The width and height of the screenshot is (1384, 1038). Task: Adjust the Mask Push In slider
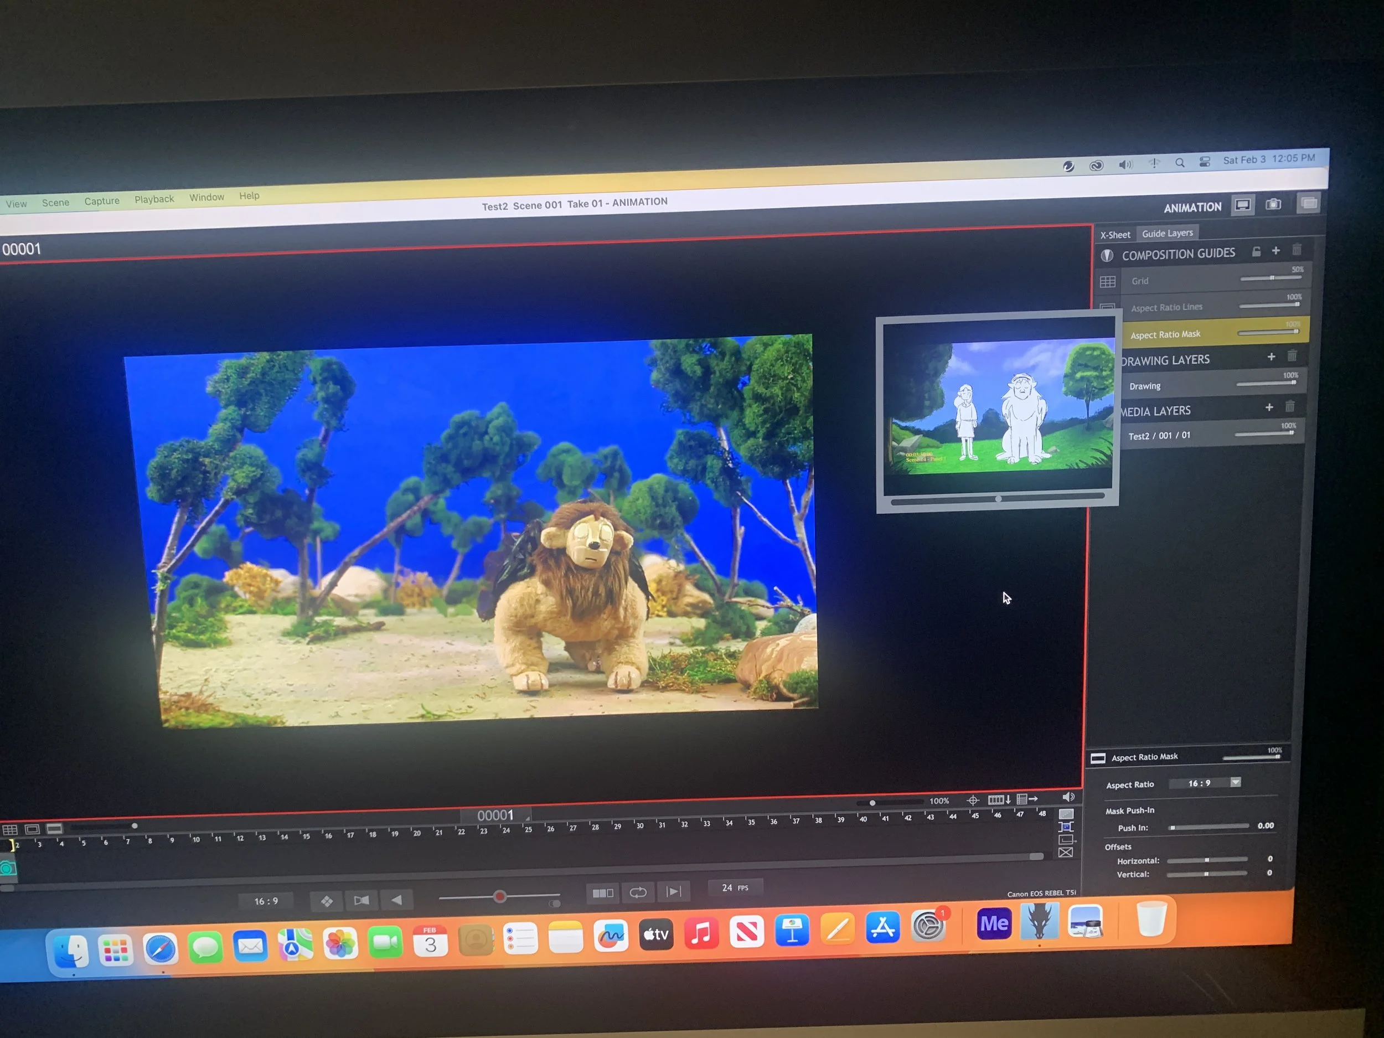pos(1210,827)
